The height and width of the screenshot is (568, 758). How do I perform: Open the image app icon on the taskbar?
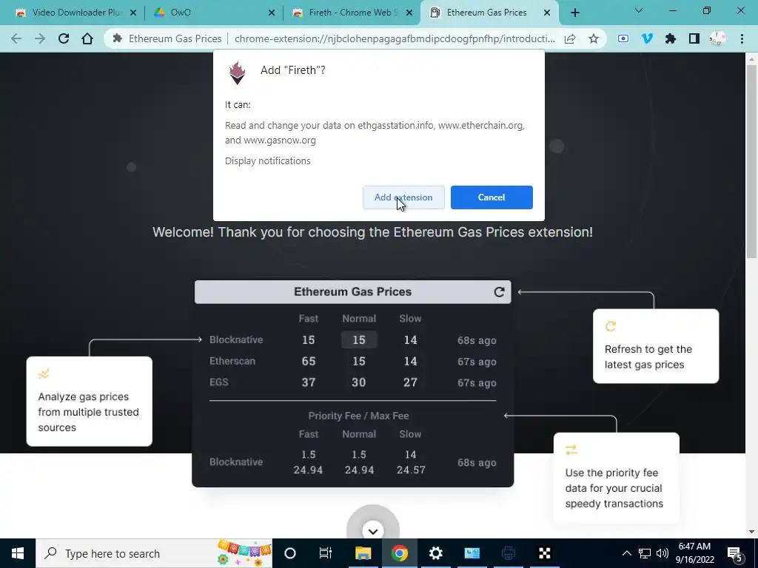click(472, 553)
